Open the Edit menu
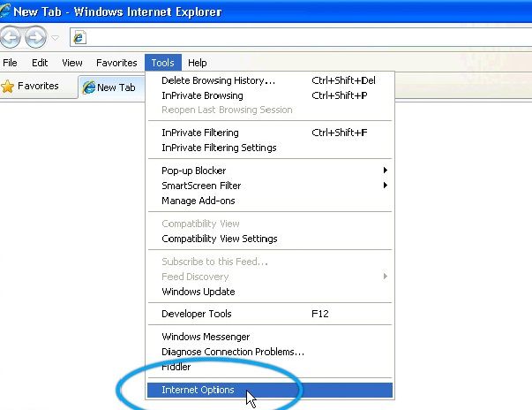The width and height of the screenshot is (532, 410). (40, 63)
